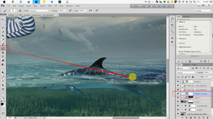Add a layer mask from Layers panel footer
Screen dimensions: 213x119
coord(191,118)
